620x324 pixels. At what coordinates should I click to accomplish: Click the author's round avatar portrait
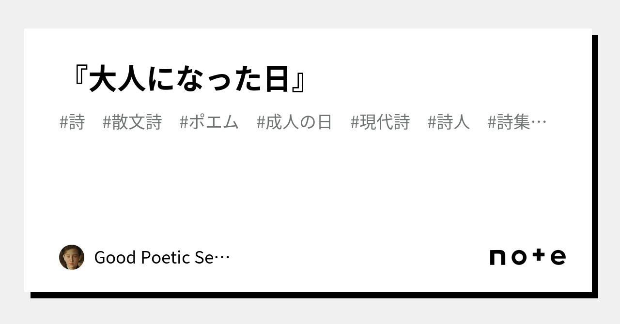pyautogui.click(x=72, y=257)
